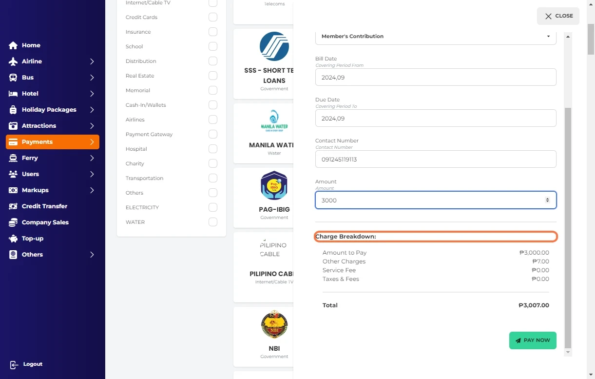
Task: Expand the Markups menu chevron
Action: [x=92, y=190]
